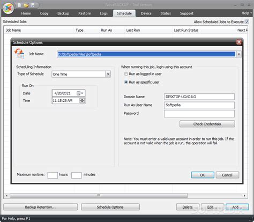The width and height of the screenshot is (254, 222).
Task: Open the Backup tab
Action: pos(63,13)
